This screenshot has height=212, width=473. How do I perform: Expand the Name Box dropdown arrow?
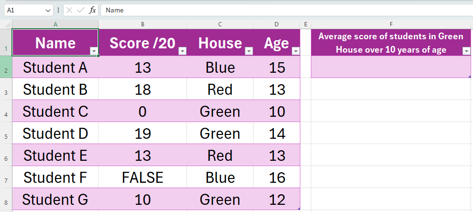48,10
